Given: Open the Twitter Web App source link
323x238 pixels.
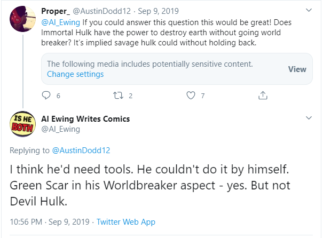Looking at the screenshot, I should click(x=126, y=222).
